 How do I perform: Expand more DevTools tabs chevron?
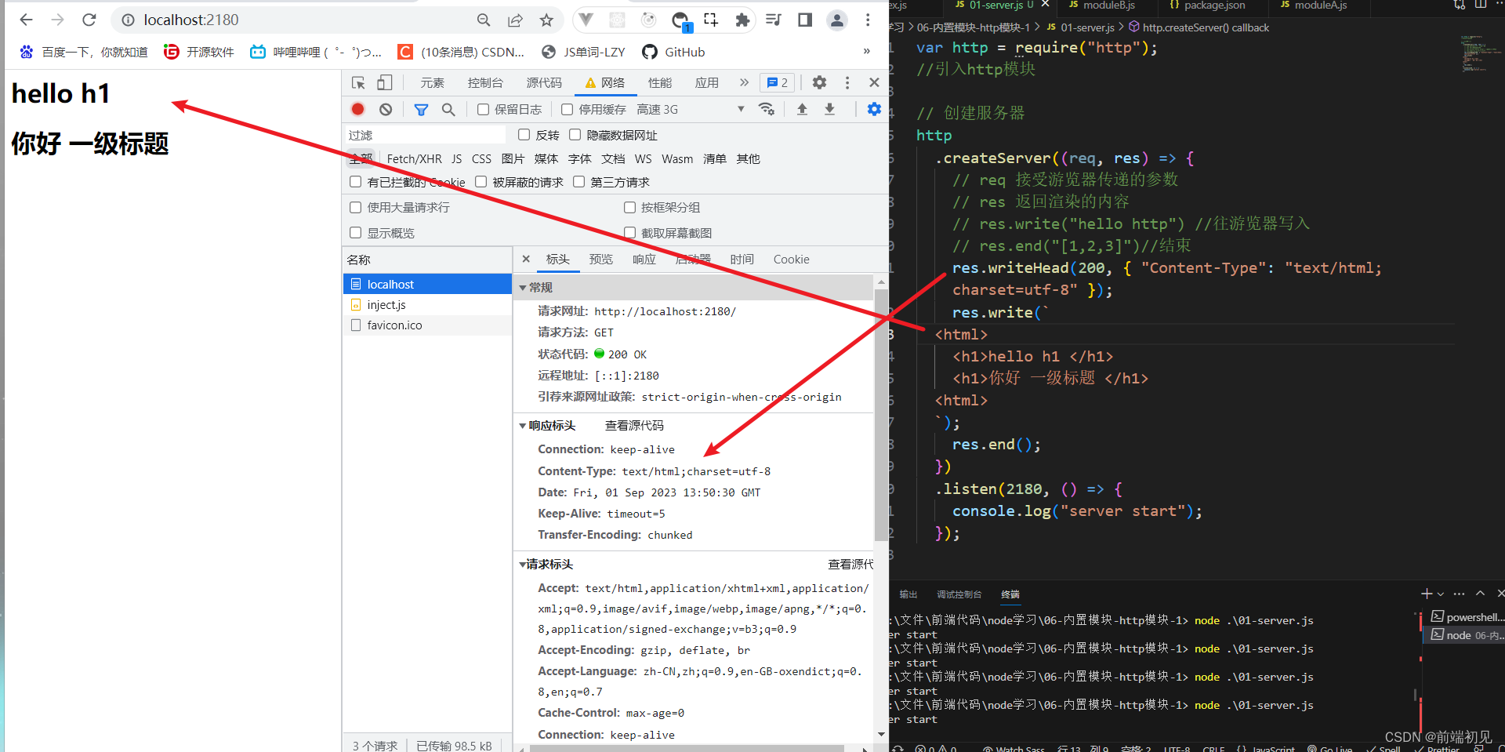(744, 82)
